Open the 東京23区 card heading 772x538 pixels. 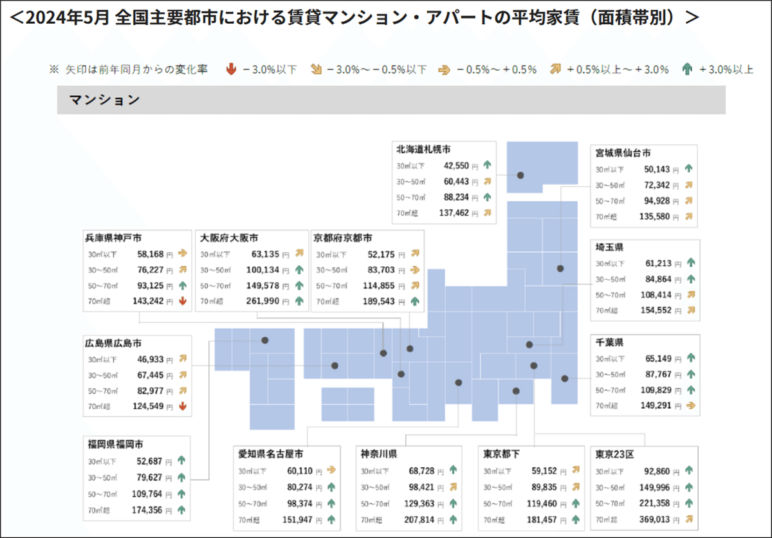tap(614, 455)
